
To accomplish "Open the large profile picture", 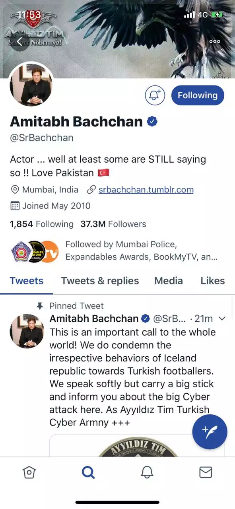I will pyautogui.click(x=31, y=84).
